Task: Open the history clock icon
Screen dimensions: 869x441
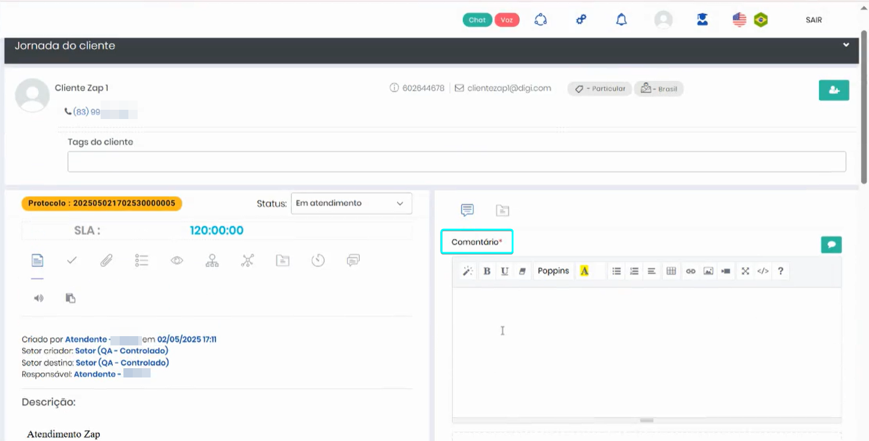Action: 318,261
